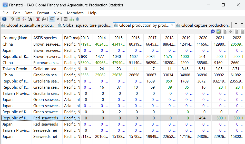
Task: Click the Country (Name) column header
Action: [x=16, y=38]
